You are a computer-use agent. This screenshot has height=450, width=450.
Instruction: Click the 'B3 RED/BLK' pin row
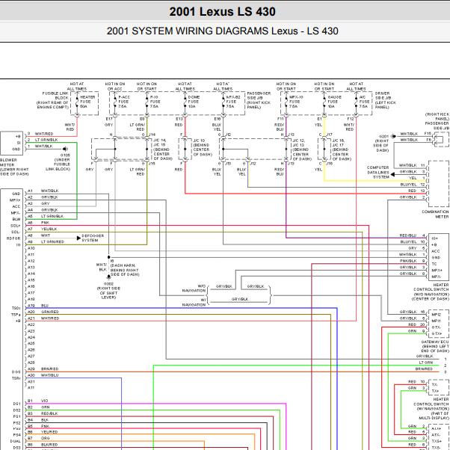pyautogui.click(x=43, y=413)
